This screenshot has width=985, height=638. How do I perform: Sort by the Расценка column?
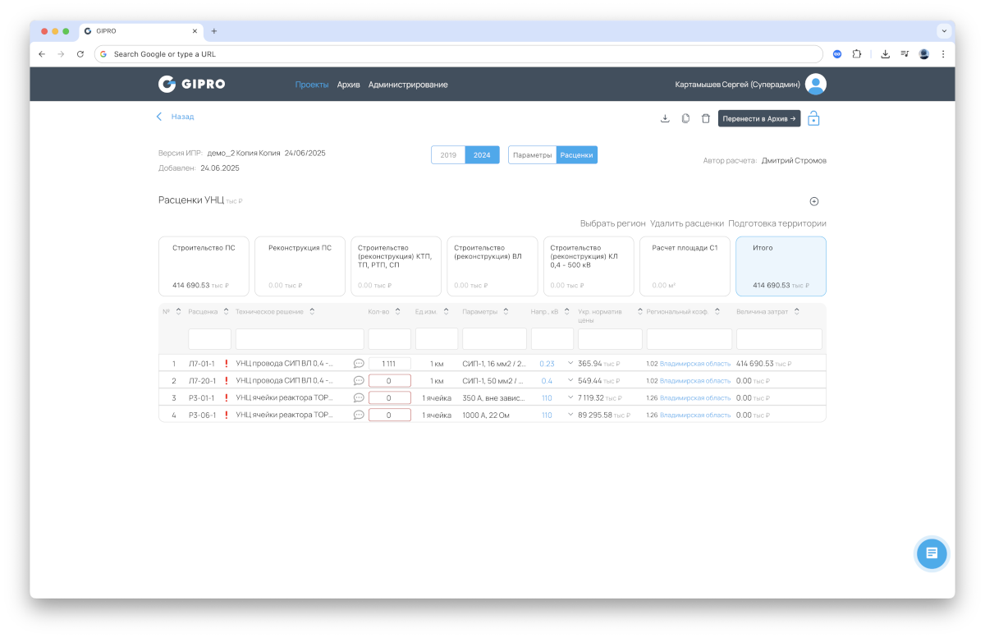click(x=227, y=312)
